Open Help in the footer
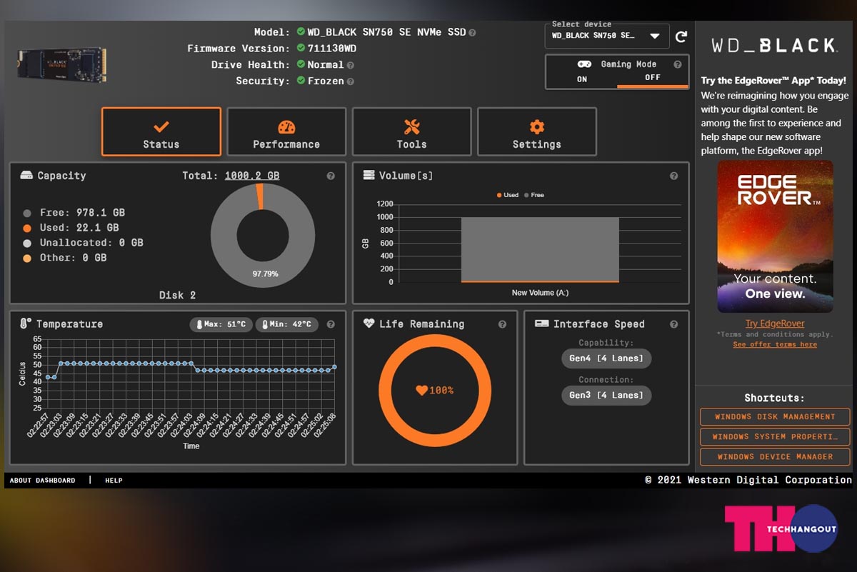The height and width of the screenshot is (572, 857). 114,481
